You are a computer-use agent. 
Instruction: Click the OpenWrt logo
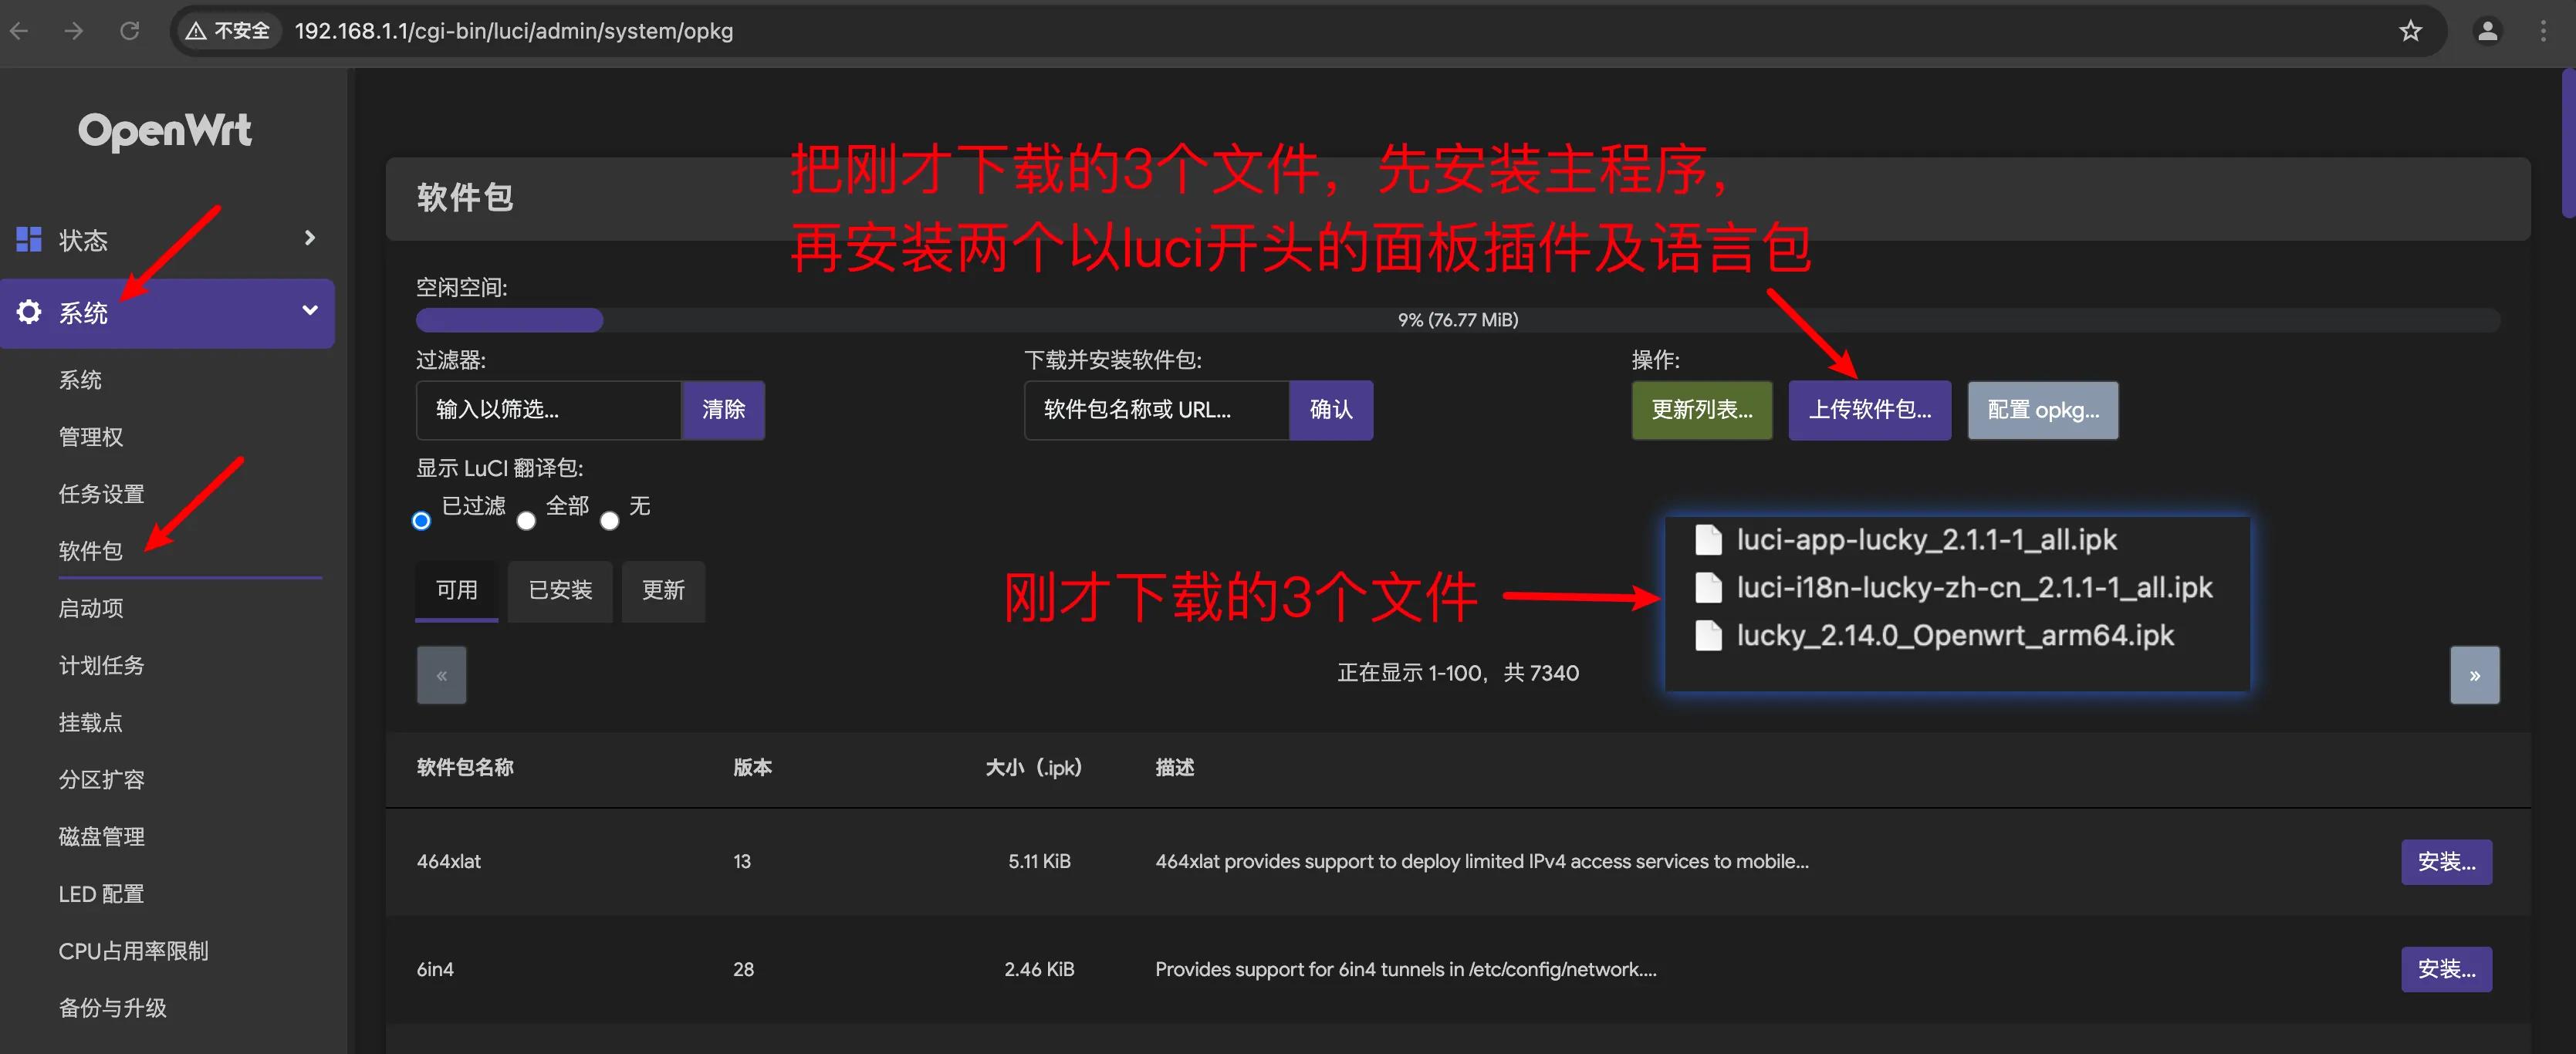pos(165,131)
